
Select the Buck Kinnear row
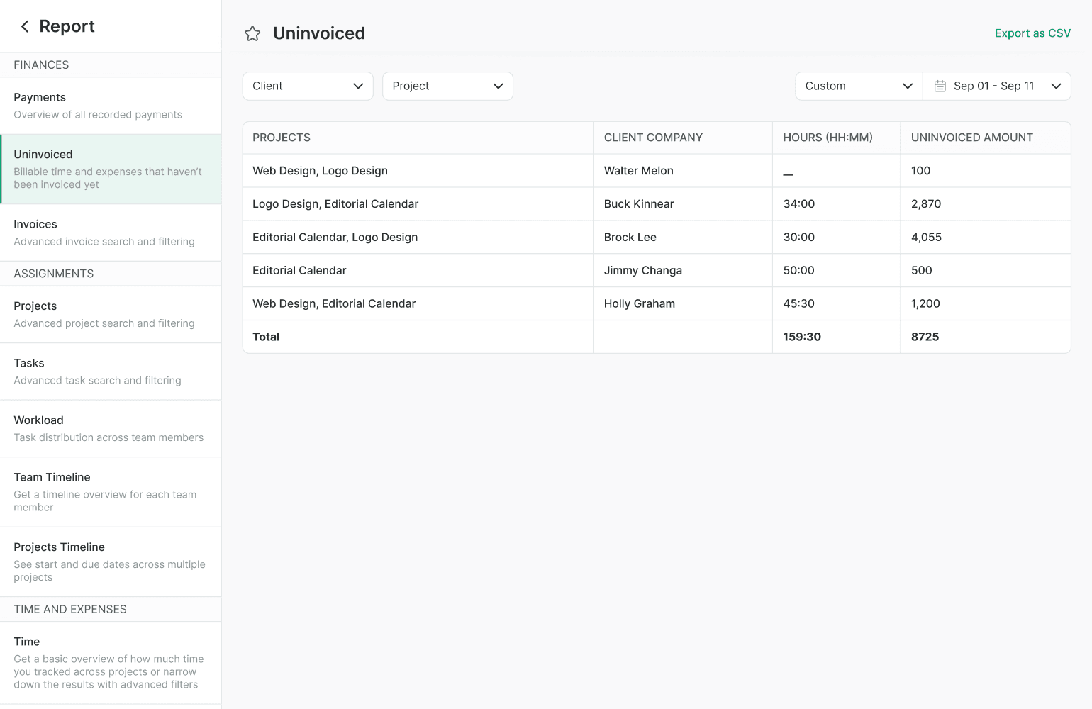coord(656,204)
